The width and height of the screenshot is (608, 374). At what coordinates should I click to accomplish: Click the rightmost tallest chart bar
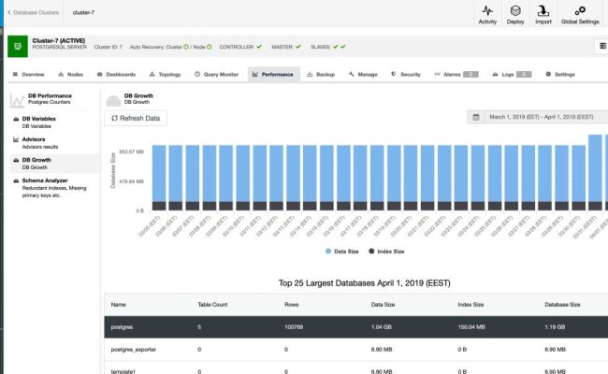(x=595, y=172)
